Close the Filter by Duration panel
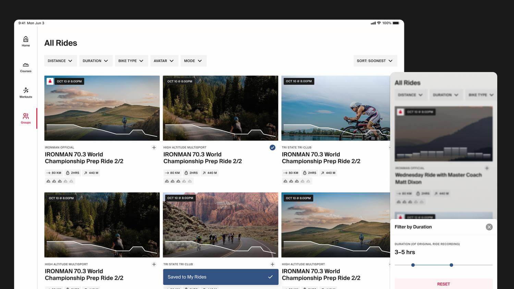Screen dimensions: 514x289 click(x=489, y=227)
